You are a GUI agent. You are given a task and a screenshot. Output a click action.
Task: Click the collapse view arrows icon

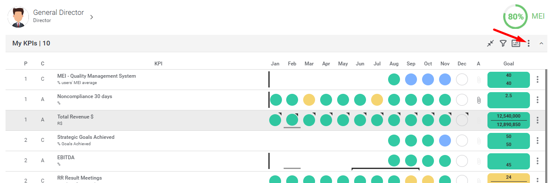[490, 43]
